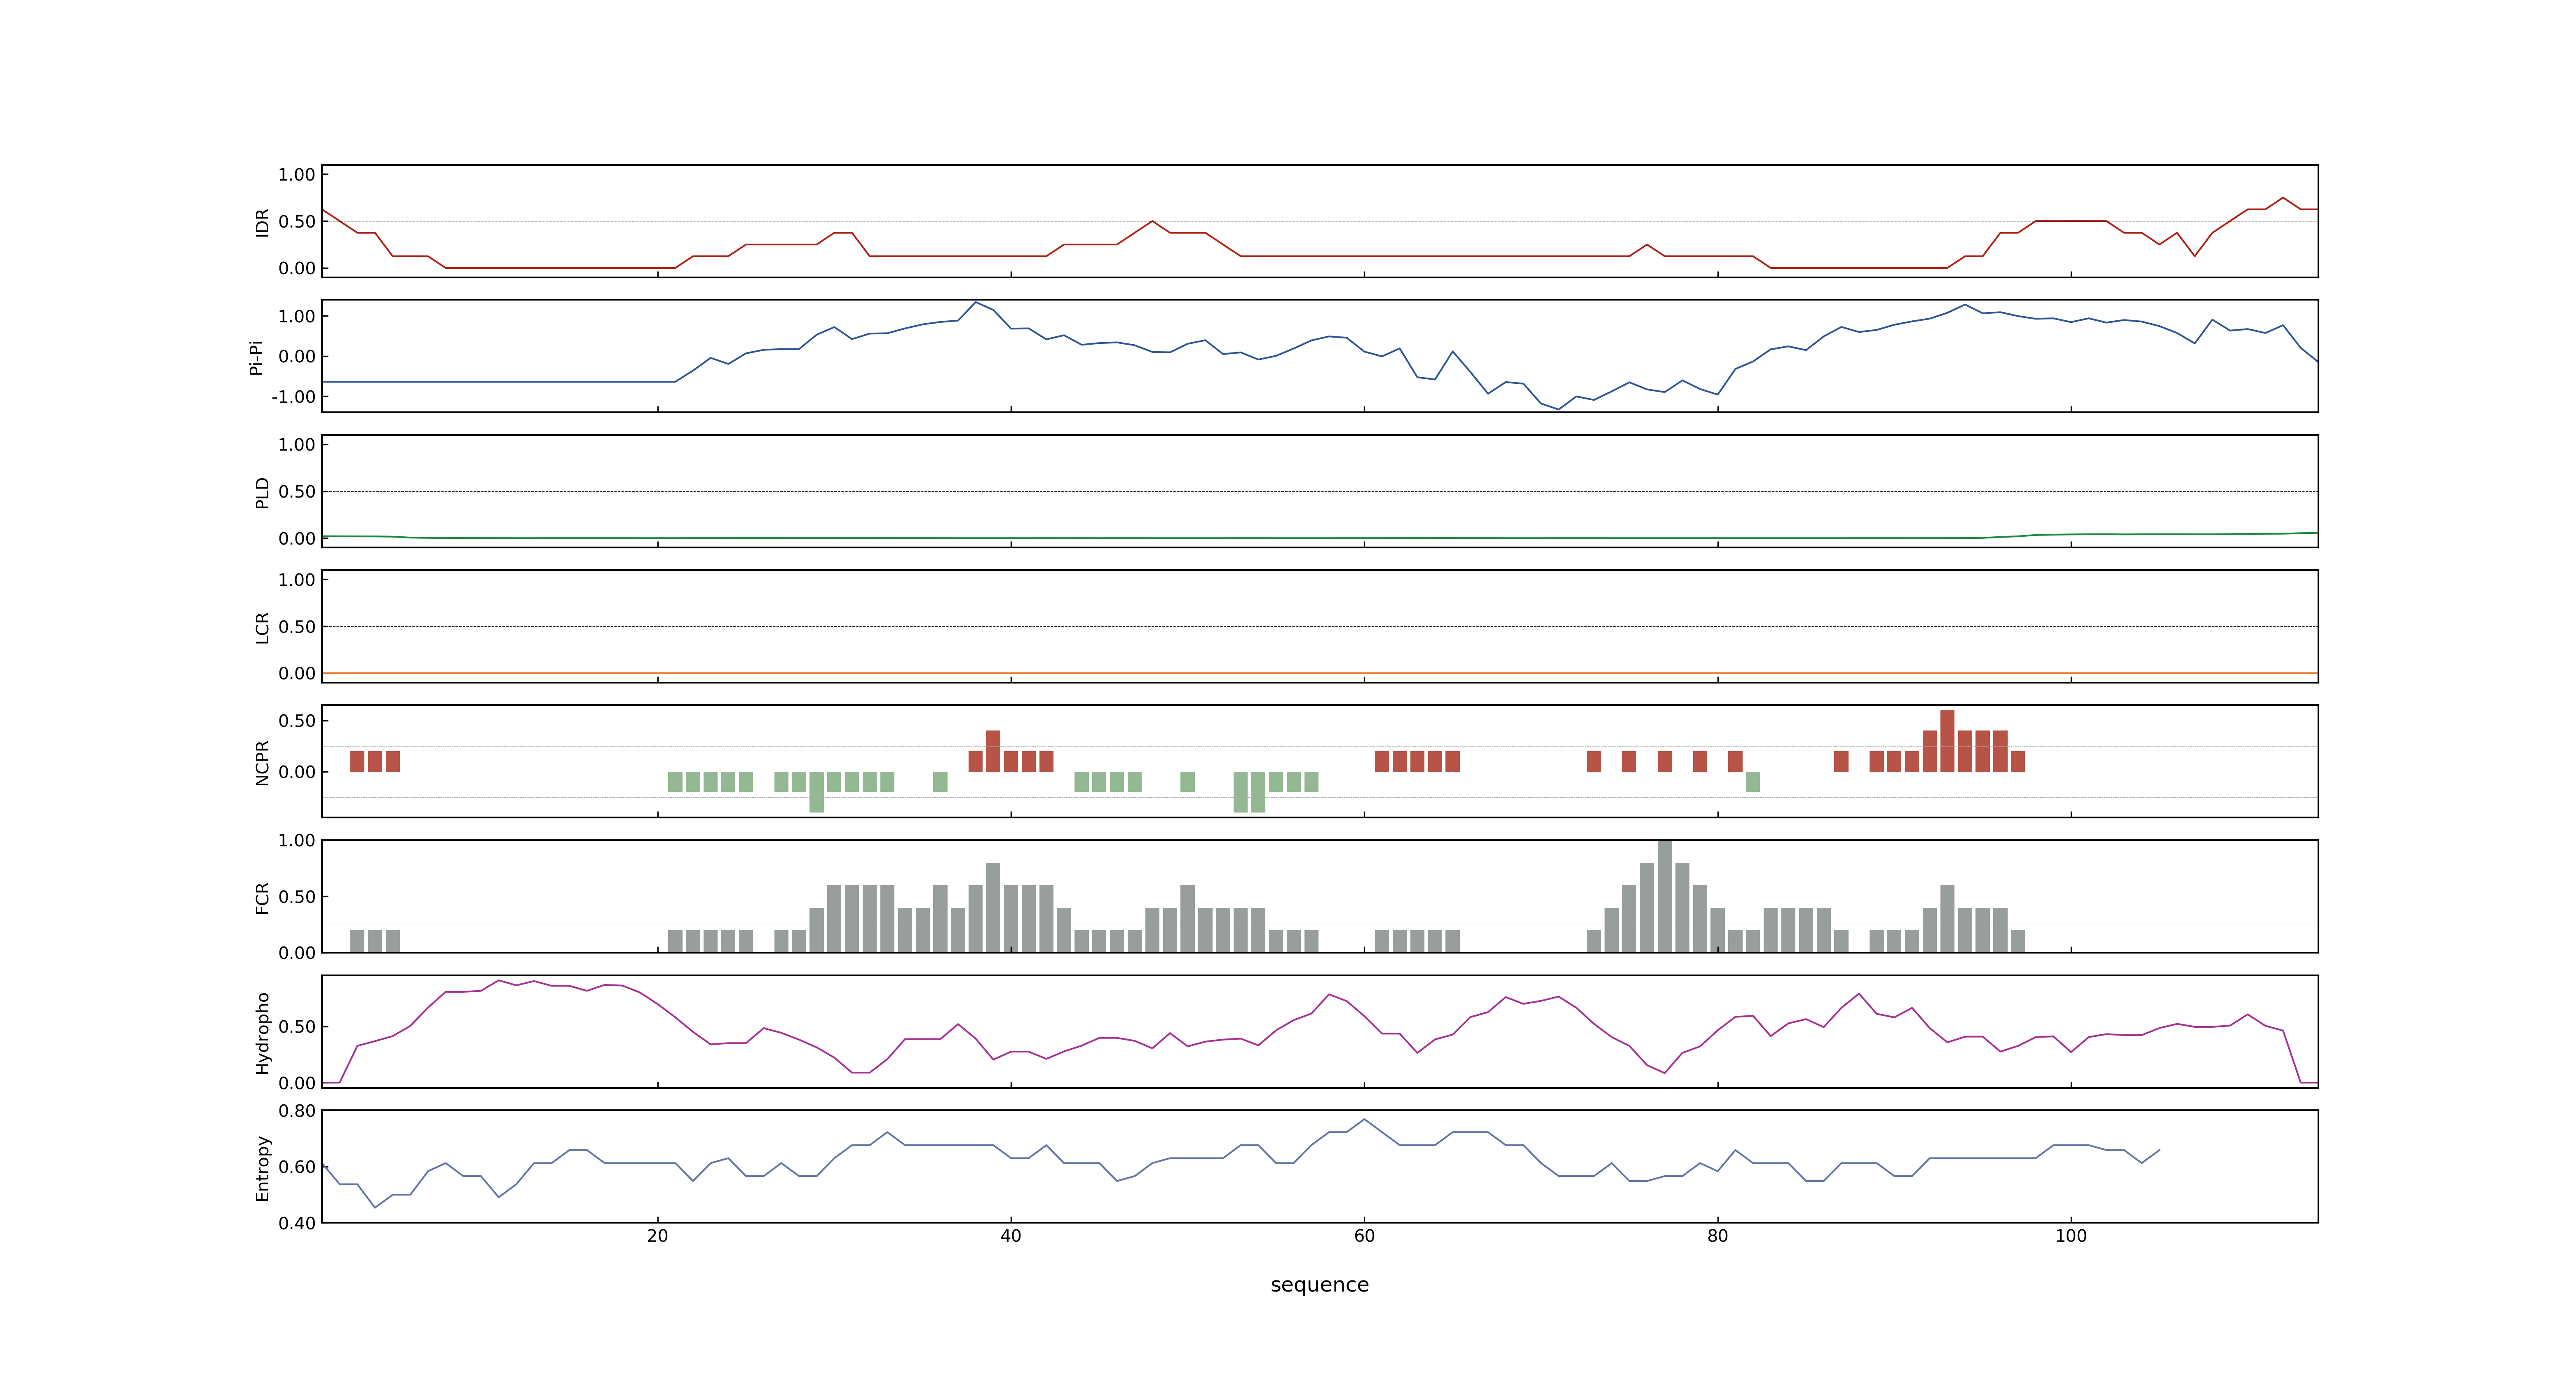Click the 0.00 tick on Pi-Pi axis
2576x1374 pixels.
(x=297, y=357)
